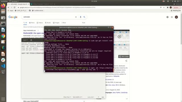Switch to the News search tab

click(x=32, y=23)
